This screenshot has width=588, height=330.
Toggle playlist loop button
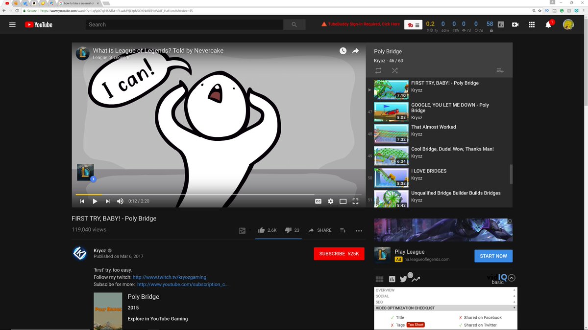tap(378, 71)
